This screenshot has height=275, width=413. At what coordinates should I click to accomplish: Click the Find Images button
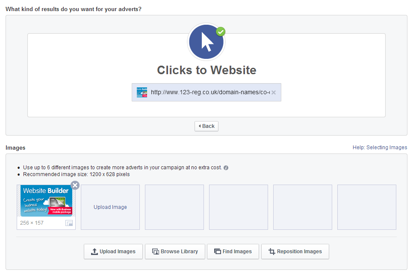pyautogui.click(x=233, y=252)
